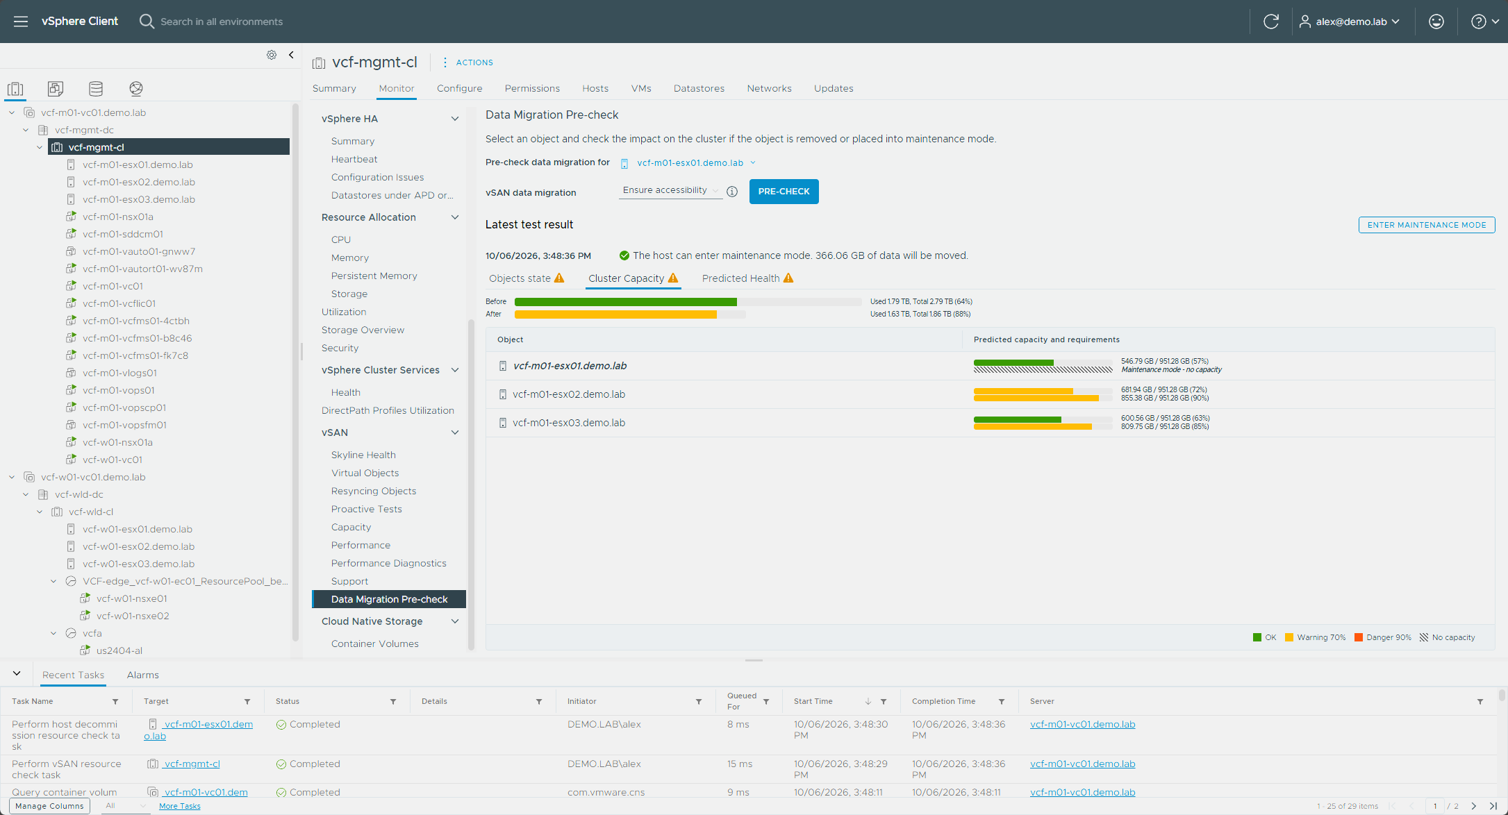Open the task filter All dropdown
Screen dimensions: 1508x815
point(125,806)
